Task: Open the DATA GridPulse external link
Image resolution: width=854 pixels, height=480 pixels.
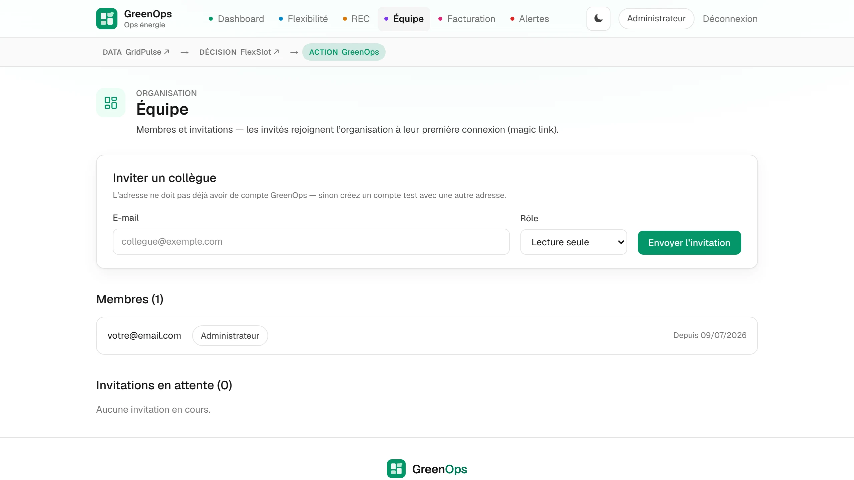Action: 136,52
